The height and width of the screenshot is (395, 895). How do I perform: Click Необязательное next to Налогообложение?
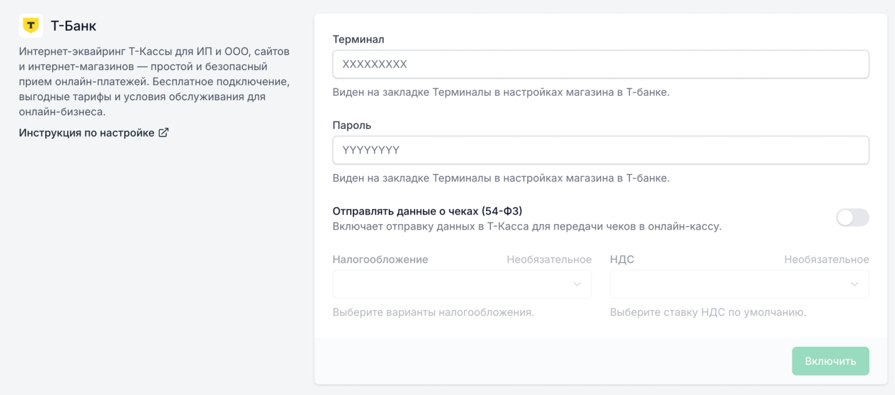point(549,259)
